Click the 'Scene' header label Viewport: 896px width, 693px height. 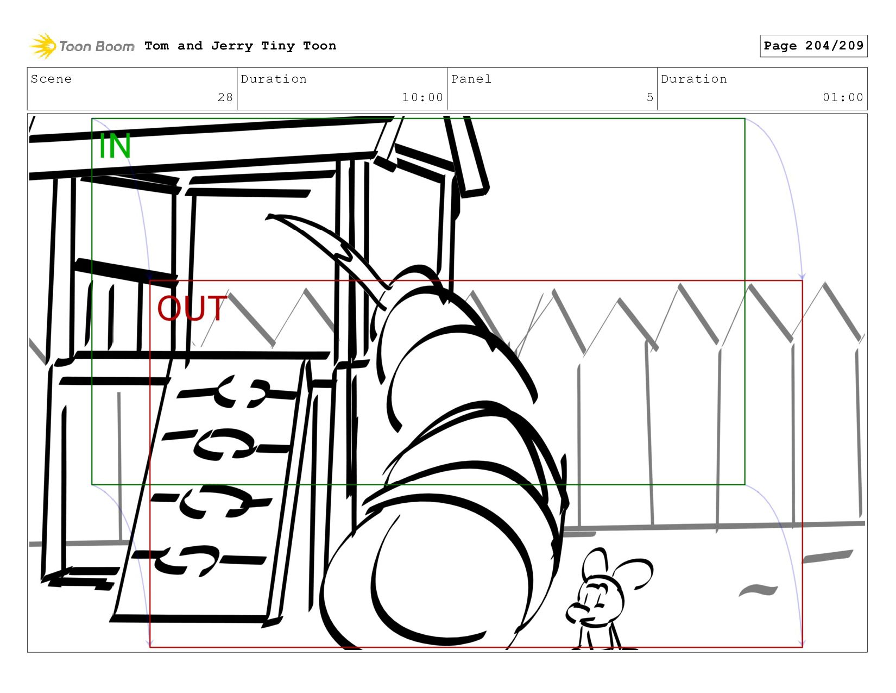point(51,79)
